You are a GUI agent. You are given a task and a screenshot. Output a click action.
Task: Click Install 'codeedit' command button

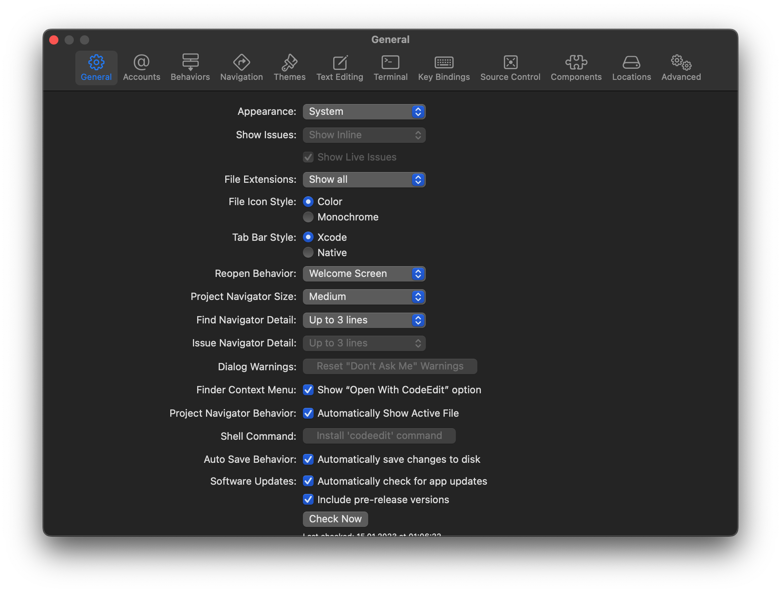tap(379, 436)
